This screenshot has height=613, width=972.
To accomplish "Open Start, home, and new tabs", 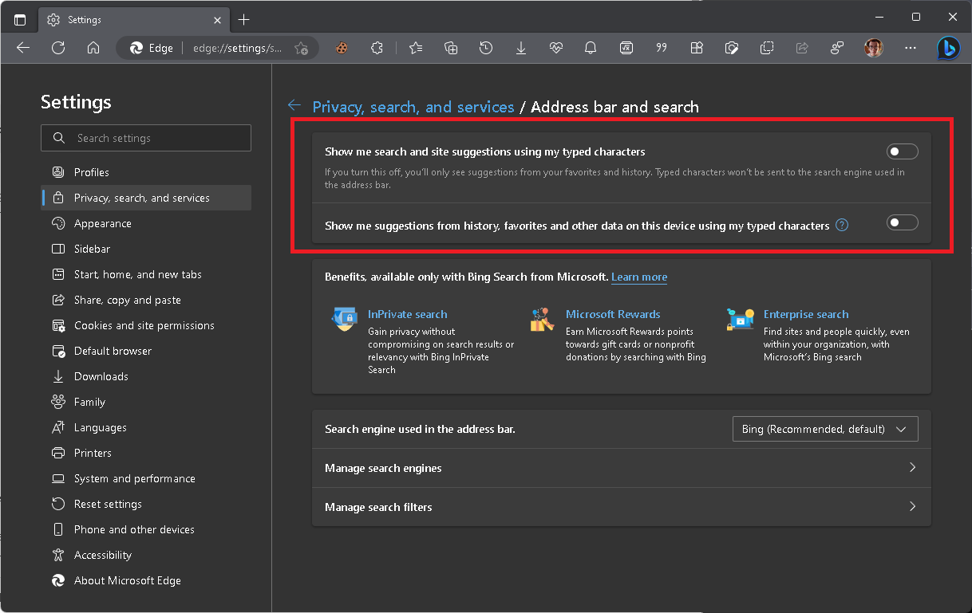I will (146, 274).
